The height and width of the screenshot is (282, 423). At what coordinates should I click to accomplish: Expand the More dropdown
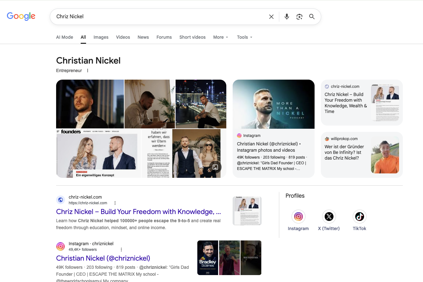click(x=221, y=37)
